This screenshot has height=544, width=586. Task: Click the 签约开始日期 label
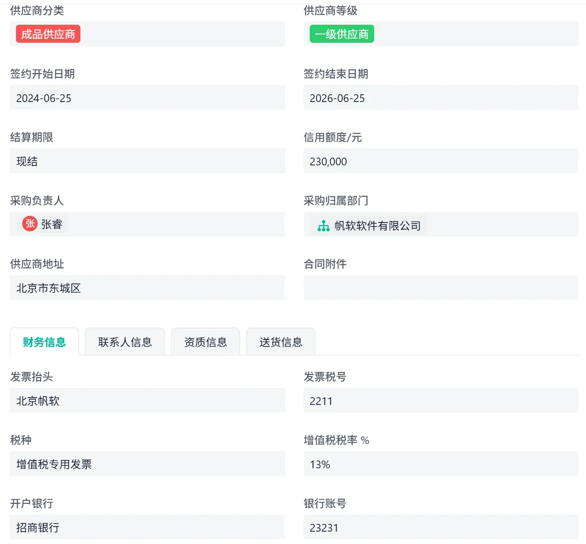42,74
